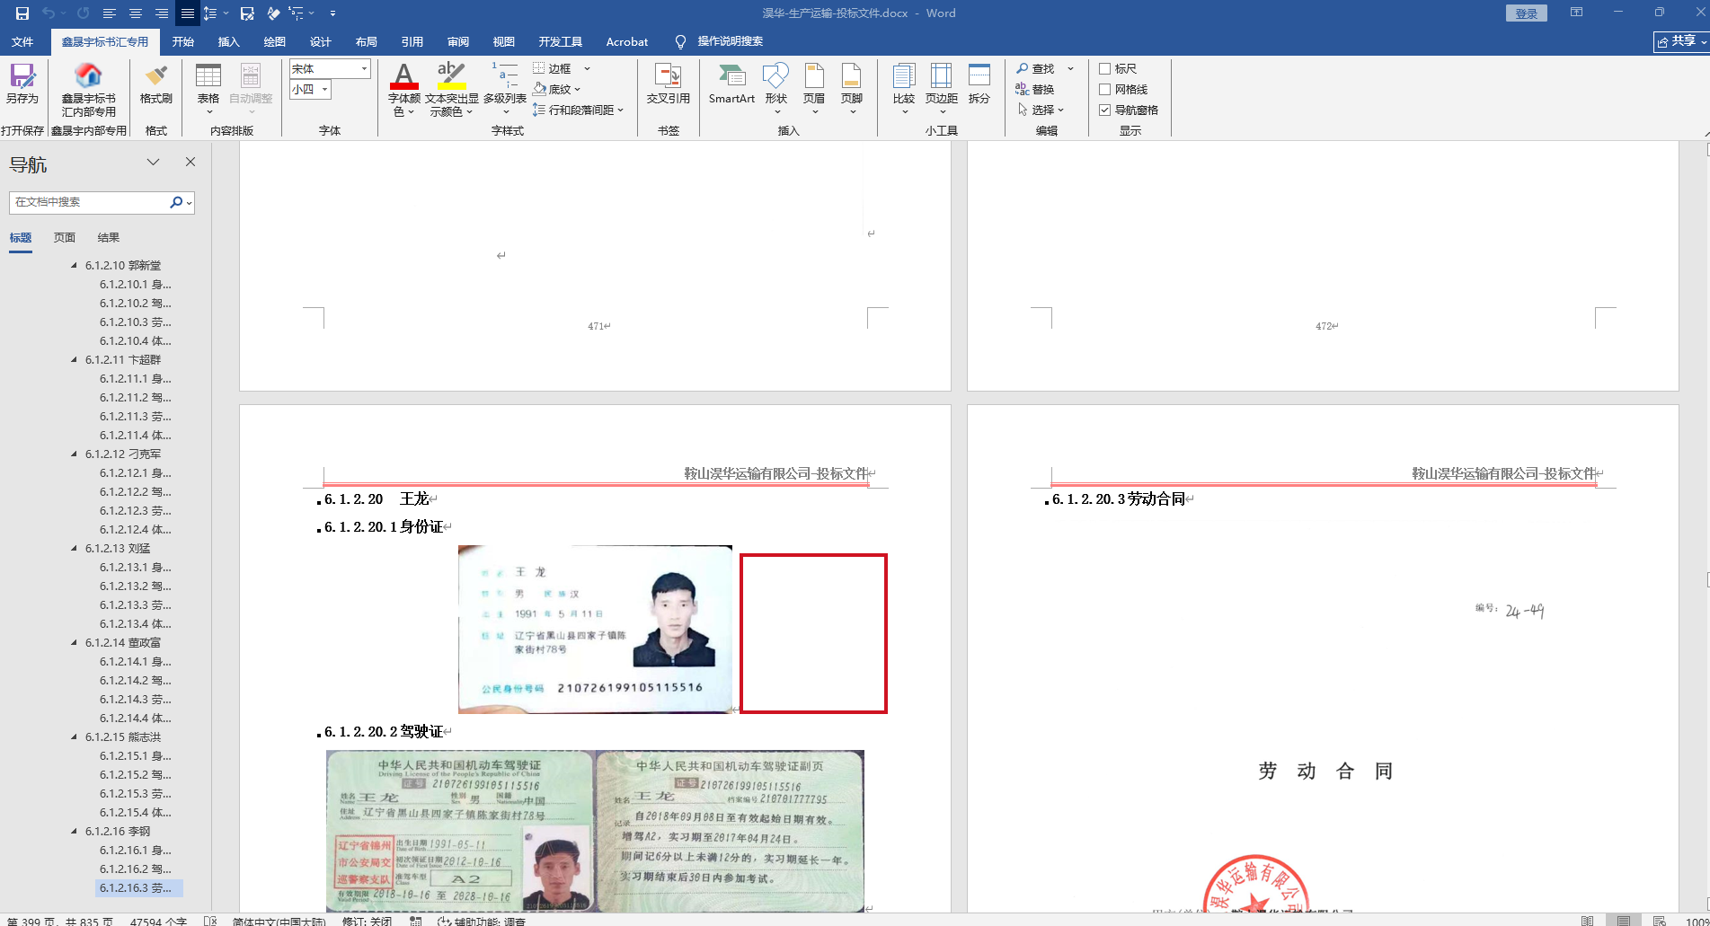Open the navigation pane options chevron
Viewport: 1710px width, 926px height.
click(153, 162)
